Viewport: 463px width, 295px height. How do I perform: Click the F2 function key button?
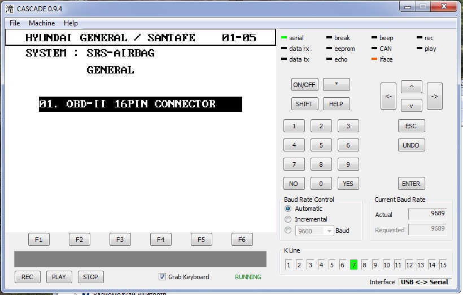[x=80, y=240]
